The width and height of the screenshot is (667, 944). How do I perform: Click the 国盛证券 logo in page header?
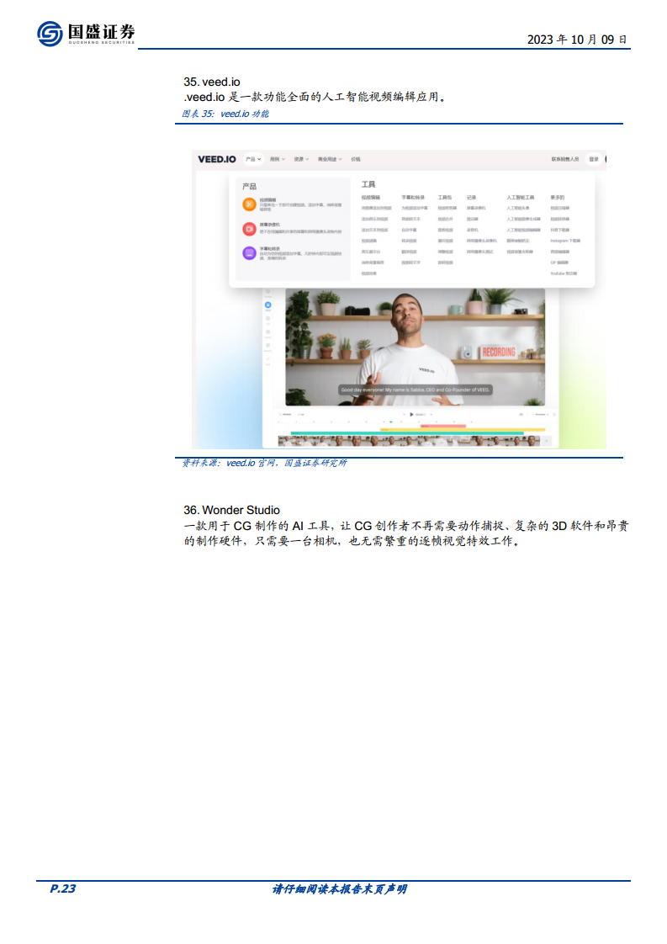click(x=86, y=33)
